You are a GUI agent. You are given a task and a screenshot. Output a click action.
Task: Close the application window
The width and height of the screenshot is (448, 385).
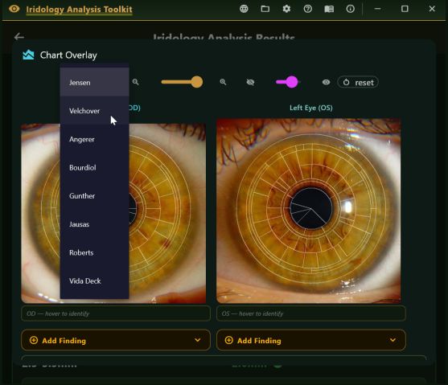coord(432,9)
